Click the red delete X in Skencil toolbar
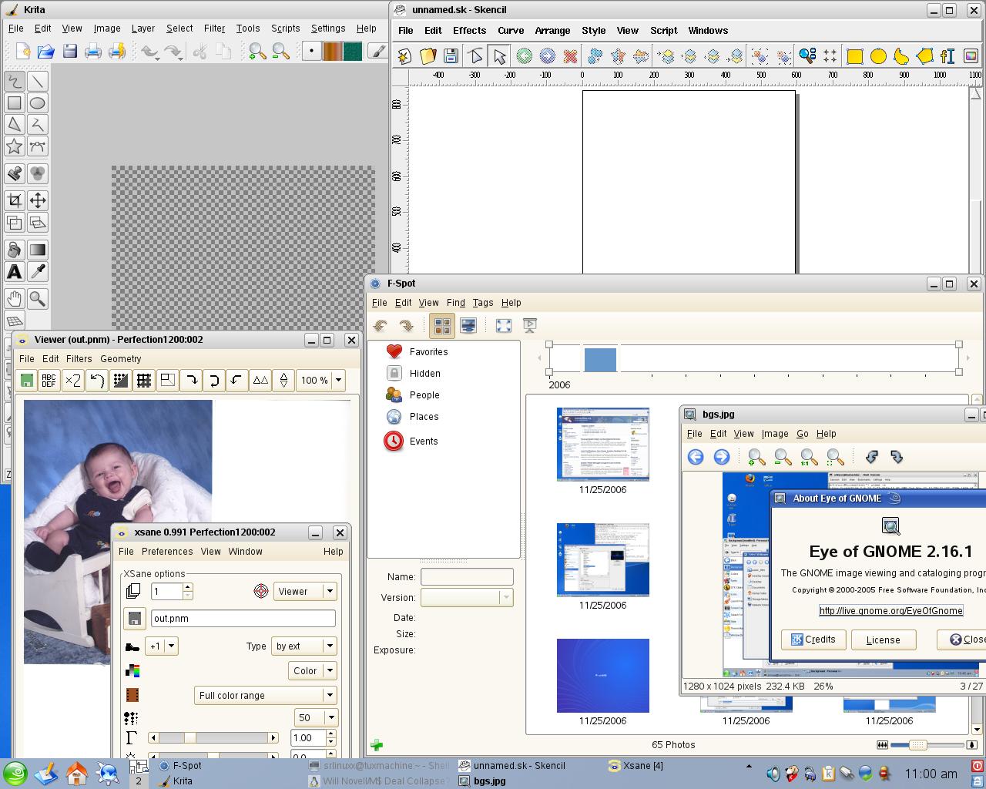 pos(570,56)
